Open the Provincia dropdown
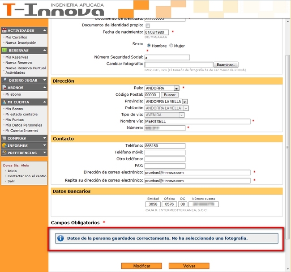 pyautogui.click(x=184, y=102)
